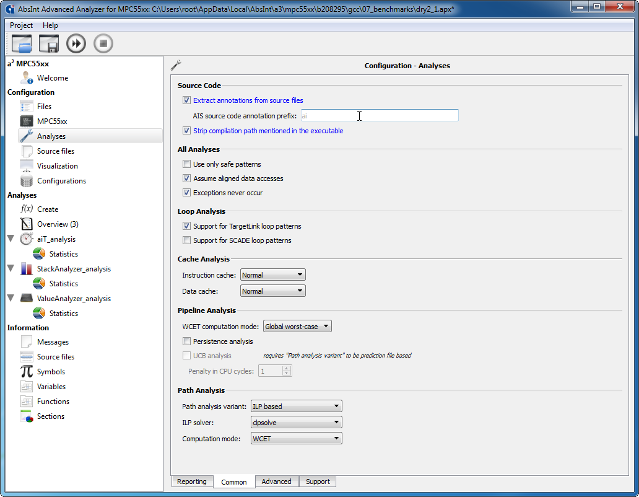Click the Overview icon
The width and height of the screenshot is (639, 497).
click(x=27, y=224)
